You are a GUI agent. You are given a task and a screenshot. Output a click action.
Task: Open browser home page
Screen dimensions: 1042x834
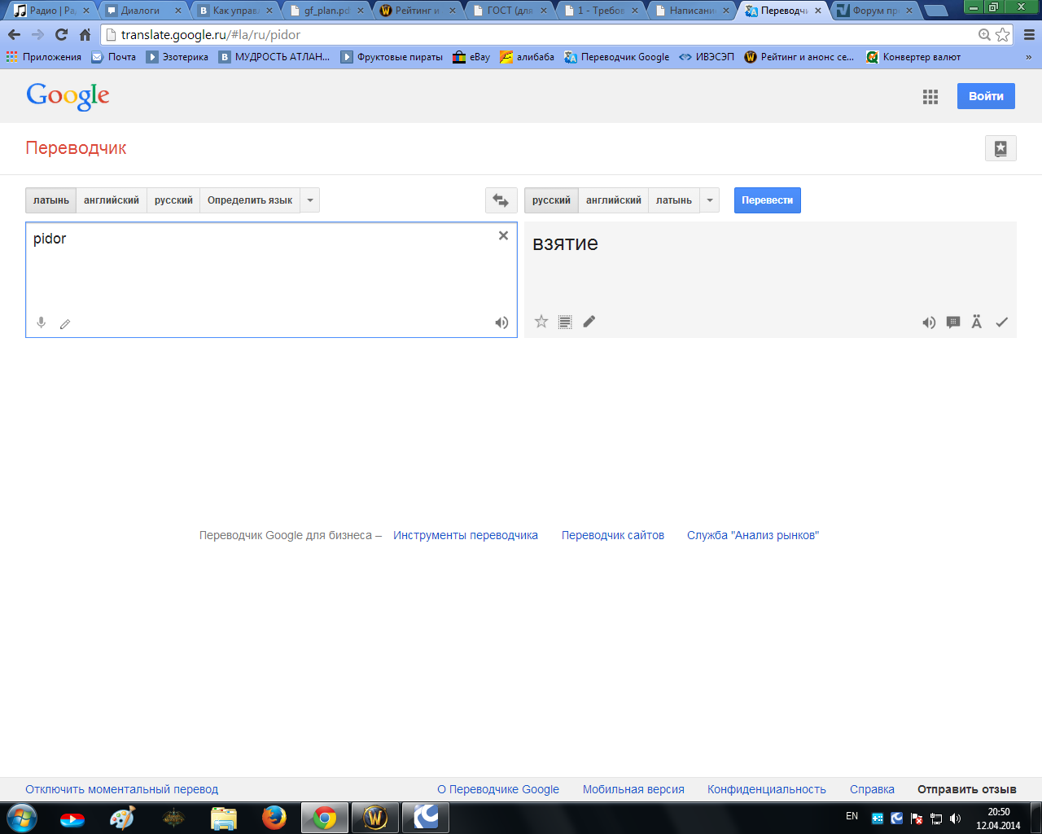coord(85,35)
